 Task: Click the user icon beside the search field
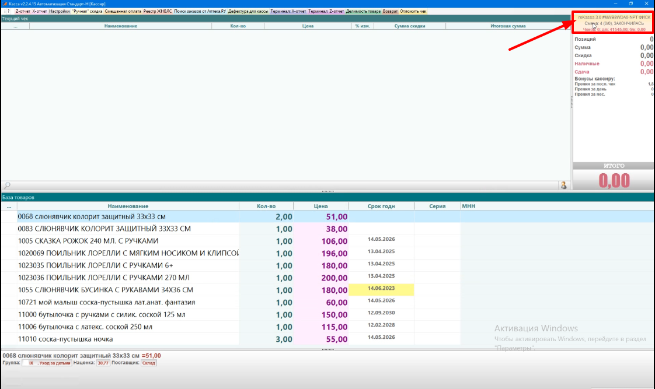pyautogui.click(x=564, y=185)
